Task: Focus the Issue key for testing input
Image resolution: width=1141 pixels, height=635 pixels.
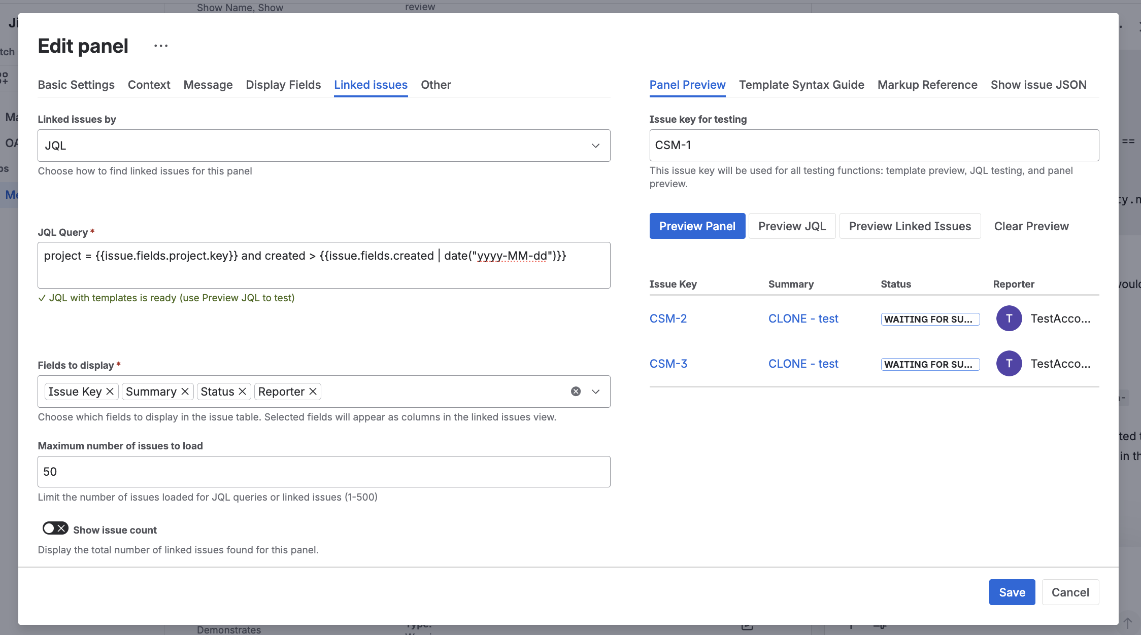Action: click(x=874, y=146)
